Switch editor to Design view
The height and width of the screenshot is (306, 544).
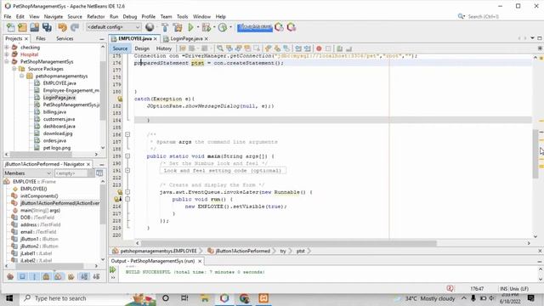(x=142, y=48)
